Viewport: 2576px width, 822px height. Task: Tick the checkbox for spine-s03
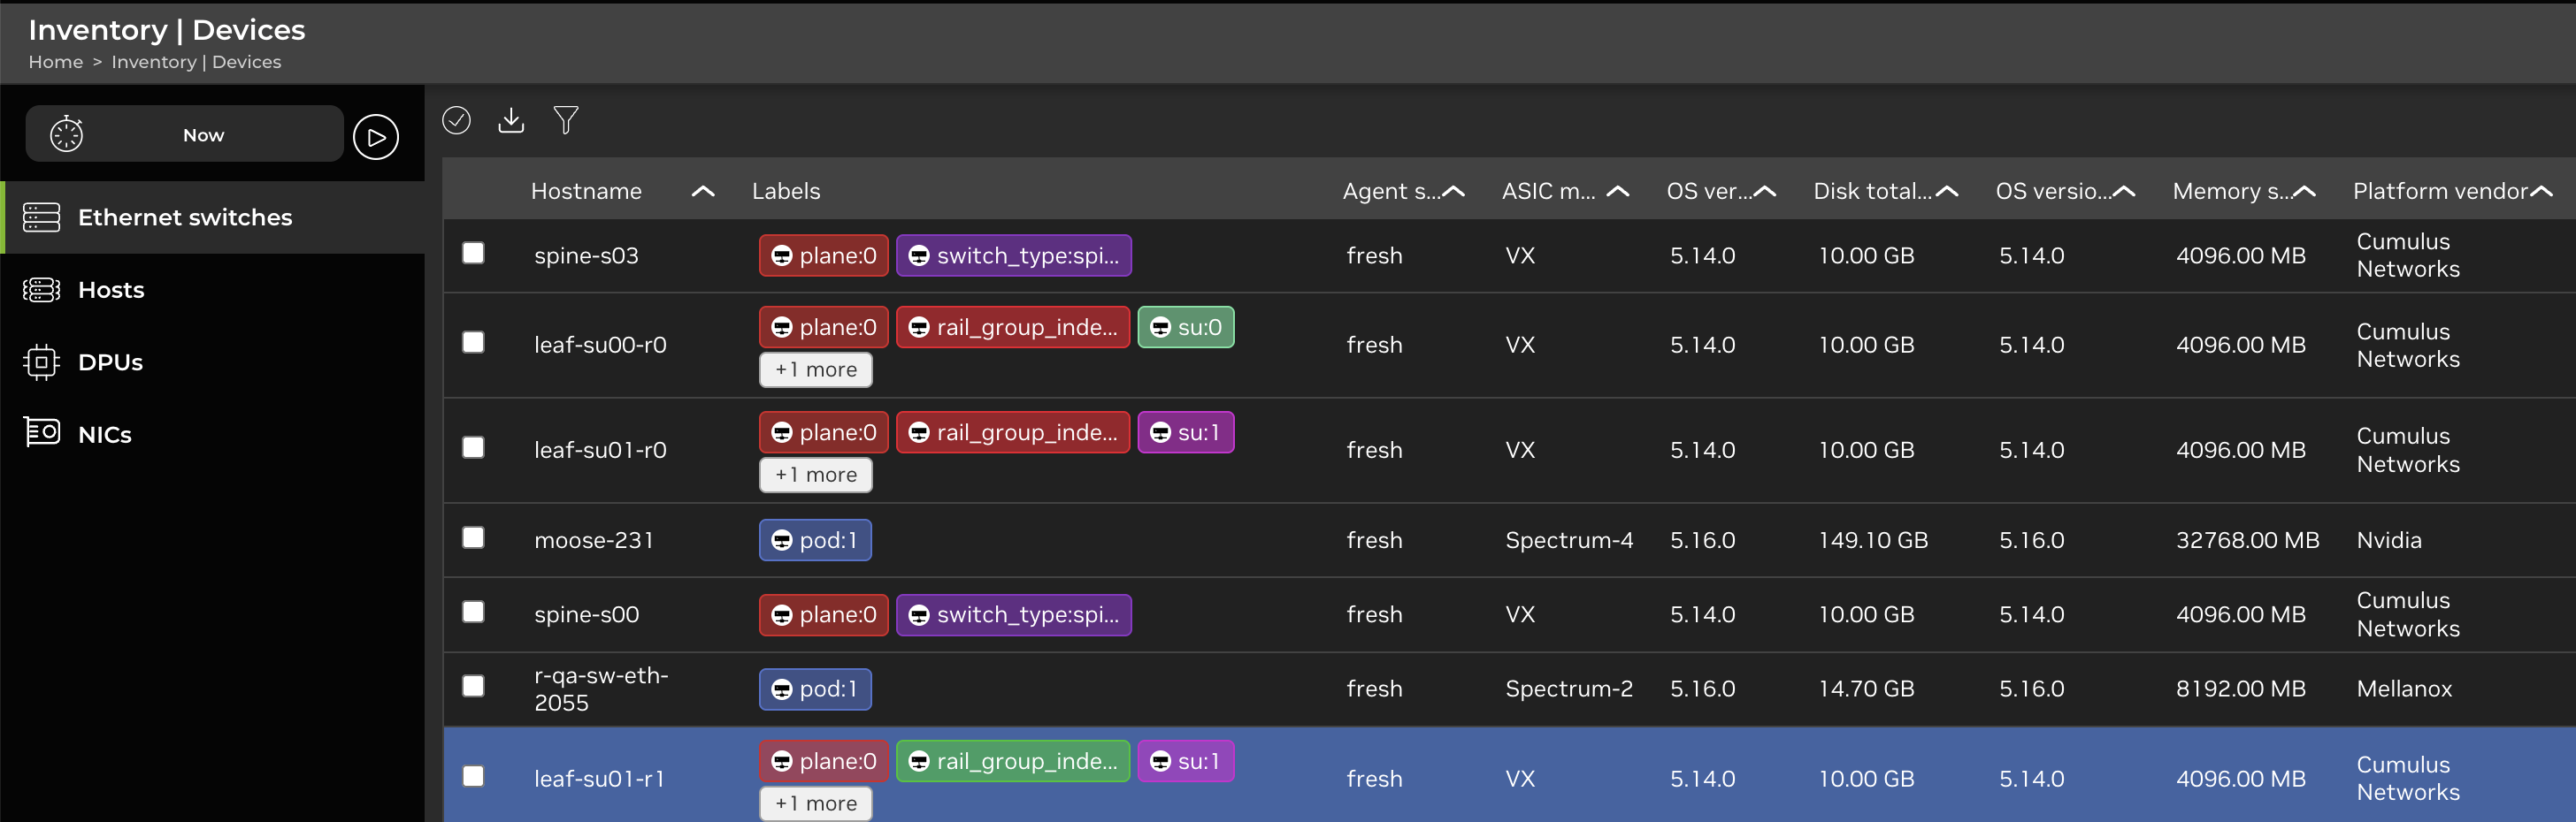point(473,254)
